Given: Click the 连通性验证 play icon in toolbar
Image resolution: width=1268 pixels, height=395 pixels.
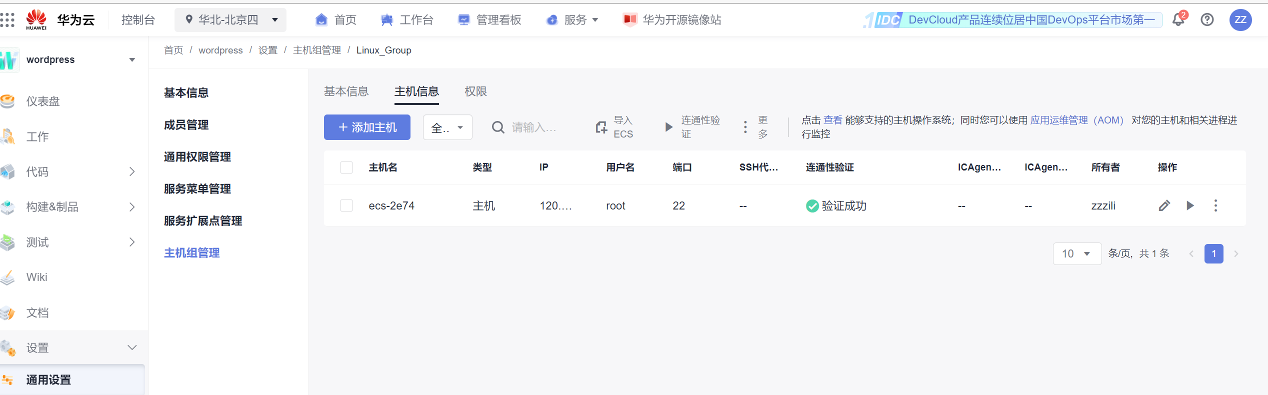Looking at the screenshot, I should coord(668,127).
